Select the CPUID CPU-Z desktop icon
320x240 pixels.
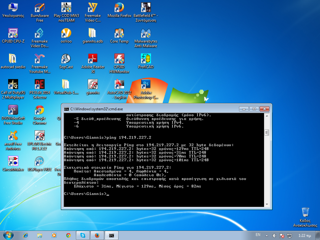pos(13,33)
